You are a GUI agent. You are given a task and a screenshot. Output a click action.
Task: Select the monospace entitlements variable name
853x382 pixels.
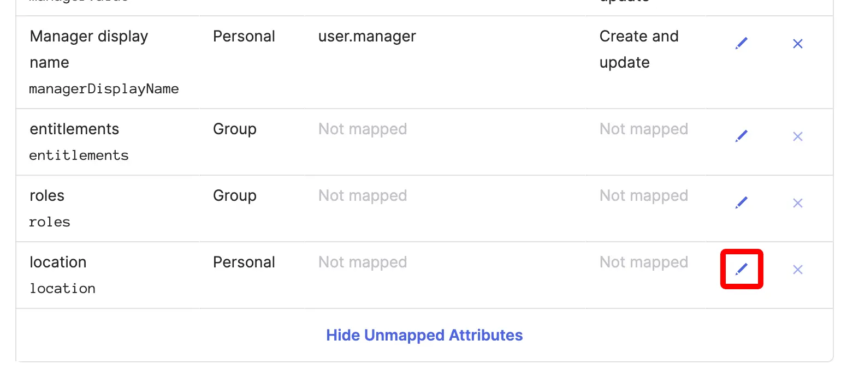pos(79,156)
